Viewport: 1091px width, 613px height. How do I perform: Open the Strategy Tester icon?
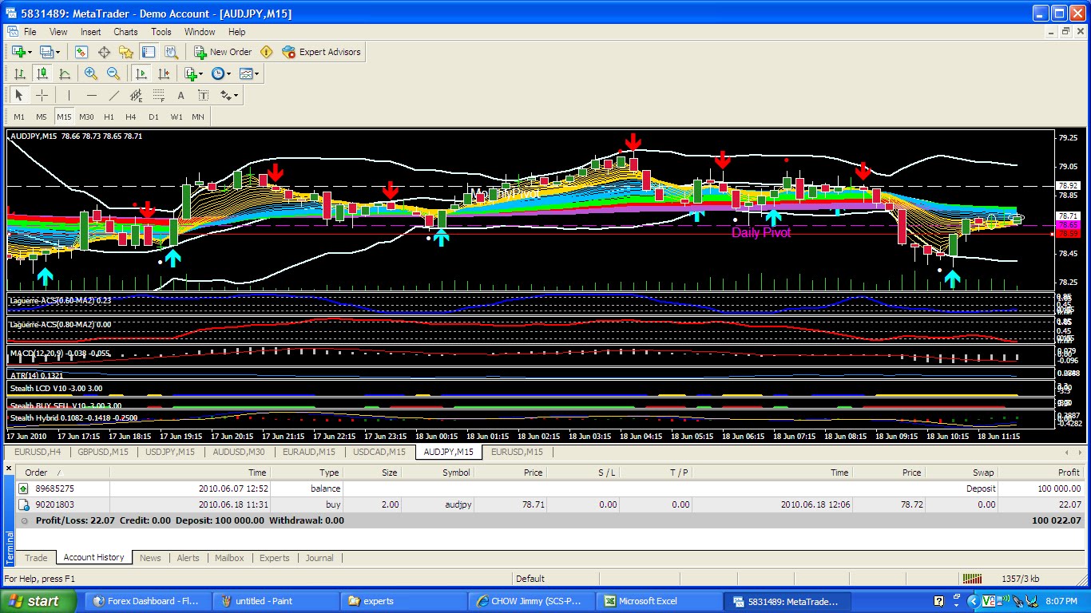click(171, 52)
